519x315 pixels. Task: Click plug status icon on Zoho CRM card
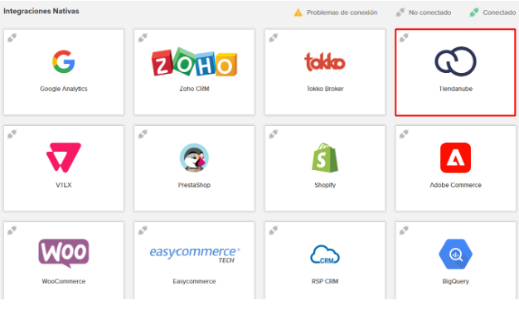pyautogui.click(x=143, y=38)
